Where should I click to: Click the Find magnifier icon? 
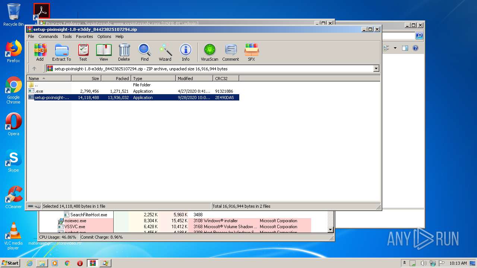[x=145, y=52]
